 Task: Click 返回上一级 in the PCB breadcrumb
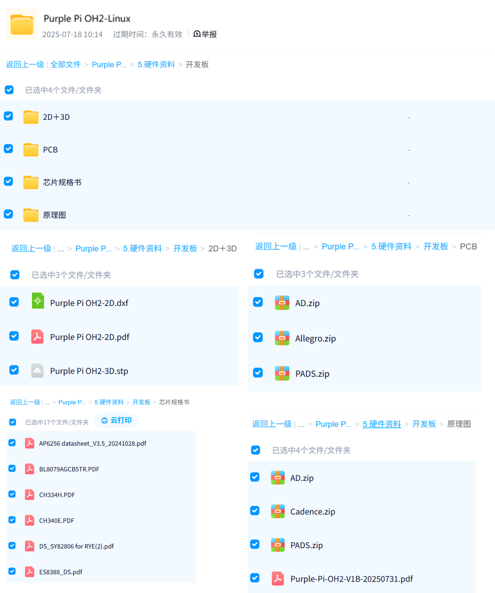point(276,246)
